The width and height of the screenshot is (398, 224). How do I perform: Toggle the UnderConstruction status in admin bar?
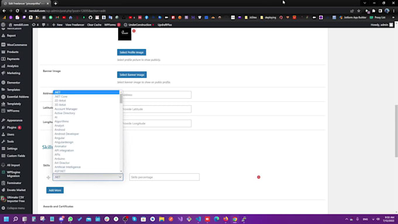point(139,25)
